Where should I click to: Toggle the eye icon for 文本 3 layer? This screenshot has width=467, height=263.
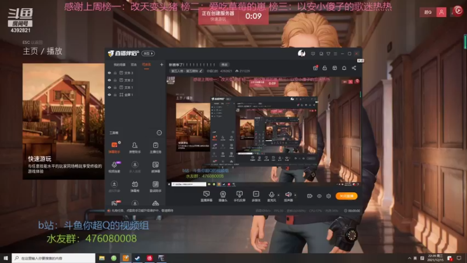[x=109, y=72]
